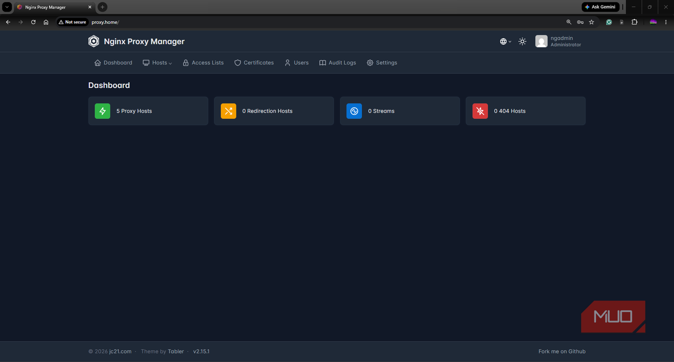Open the browser Extensions puzzle icon
Image resolution: width=674 pixels, height=362 pixels.
click(x=634, y=22)
